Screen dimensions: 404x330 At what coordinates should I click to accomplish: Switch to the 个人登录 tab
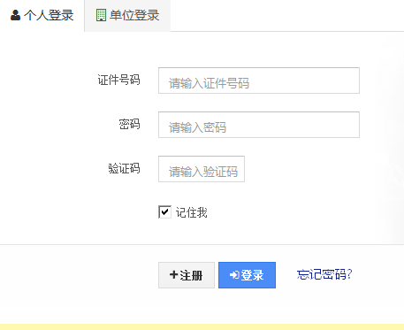point(42,15)
